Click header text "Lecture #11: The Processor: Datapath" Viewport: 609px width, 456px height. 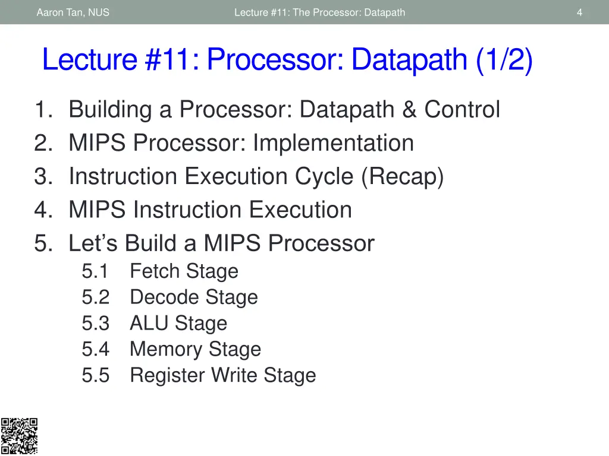tap(319, 12)
